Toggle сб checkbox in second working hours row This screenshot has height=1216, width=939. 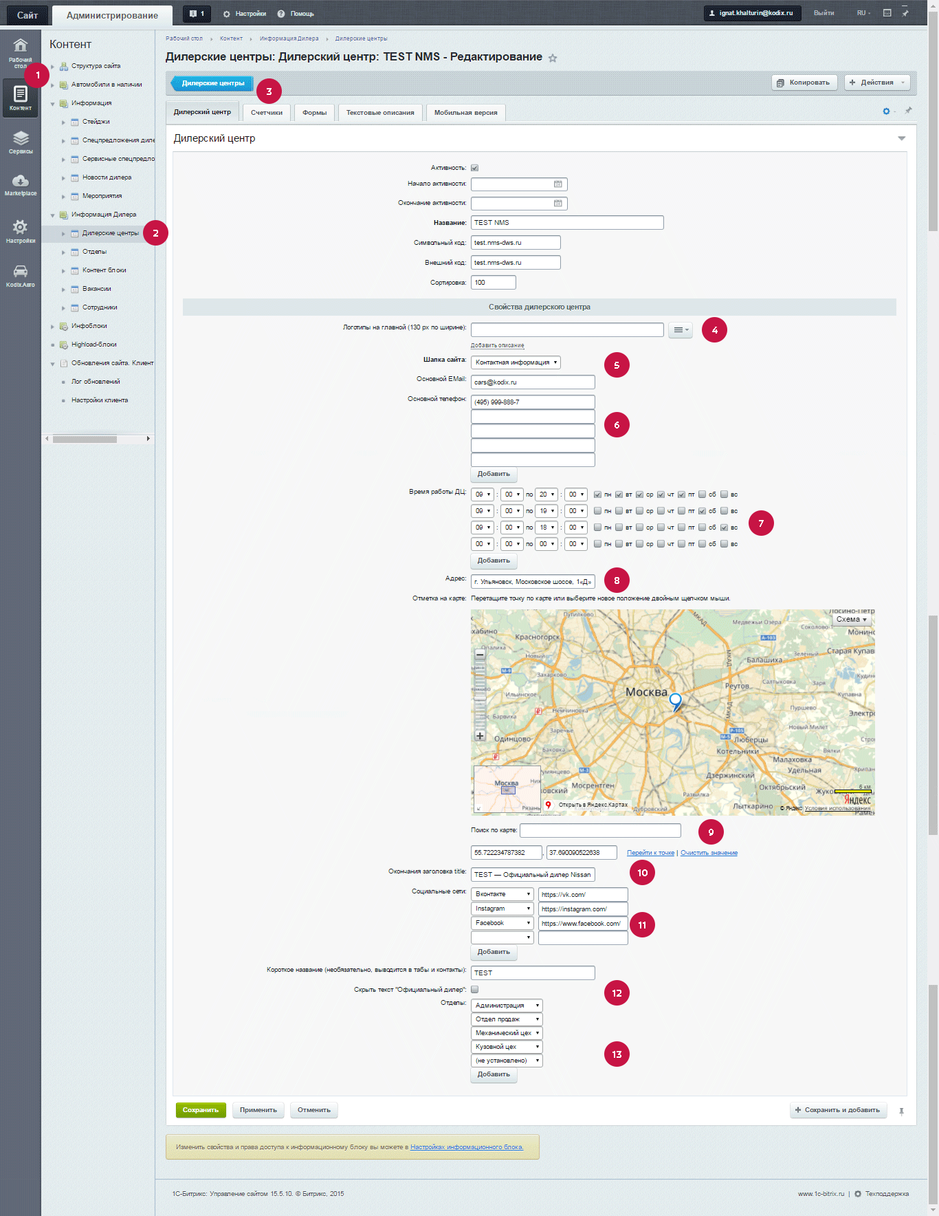point(702,511)
